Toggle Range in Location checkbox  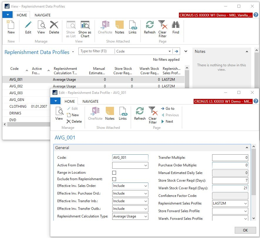[x=114, y=173]
